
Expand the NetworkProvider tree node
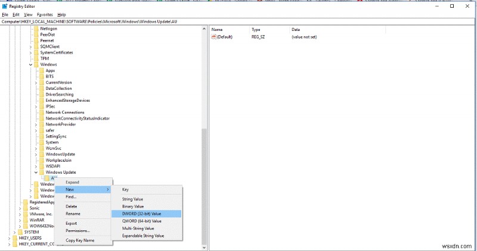click(36, 124)
